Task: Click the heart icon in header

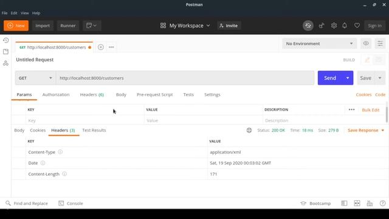Action: point(357,26)
